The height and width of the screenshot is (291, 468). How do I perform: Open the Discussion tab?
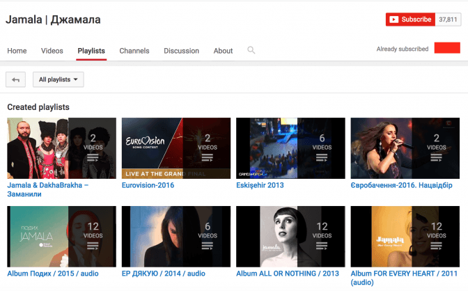point(182,51)
